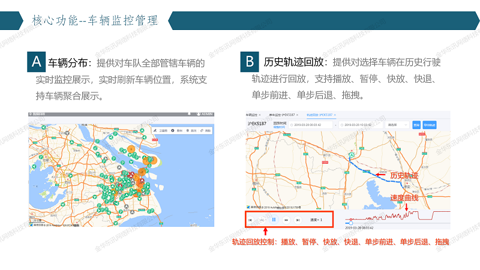Click the rewind playback button

tap(262, 220)
